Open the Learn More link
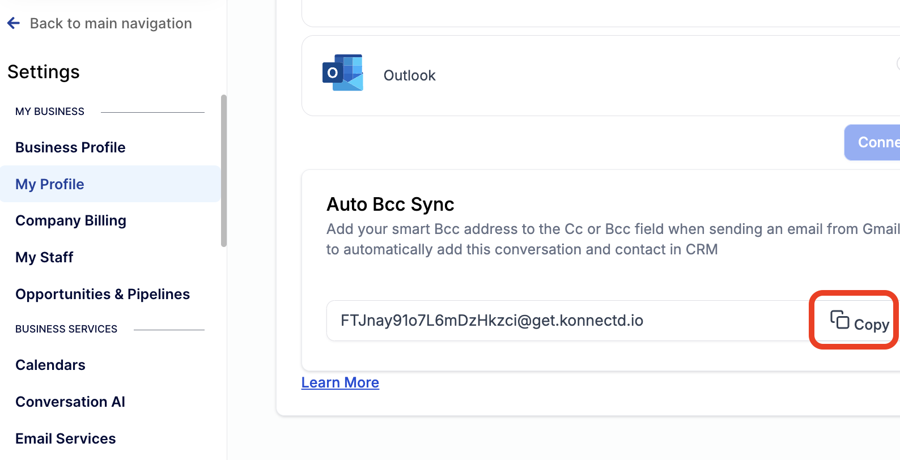 [340, 382]
